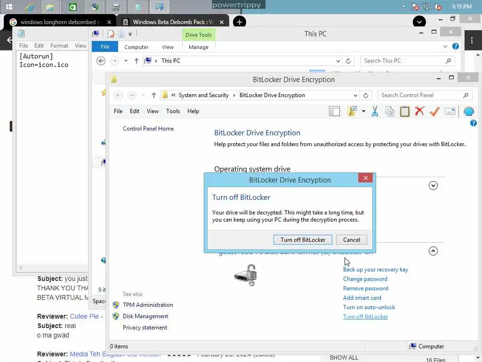Toggle the navigation pane layout icon
This screenshot has width=482, height=362.
(x=334, y=111)
